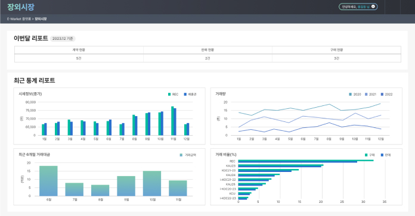Viewport: 415px width, 216px height.
Task: Click the I-KOC21-22 row label
Action: 228,180
